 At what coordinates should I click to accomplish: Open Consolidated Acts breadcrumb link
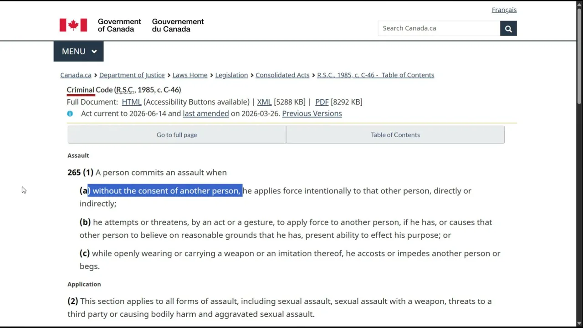(282, 75)
